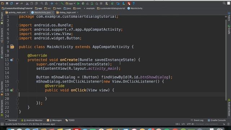The height and width of the screenshot is (130, 231).
Task: Toggle the Structure tool window button
Action: click(x=2, y=35)
